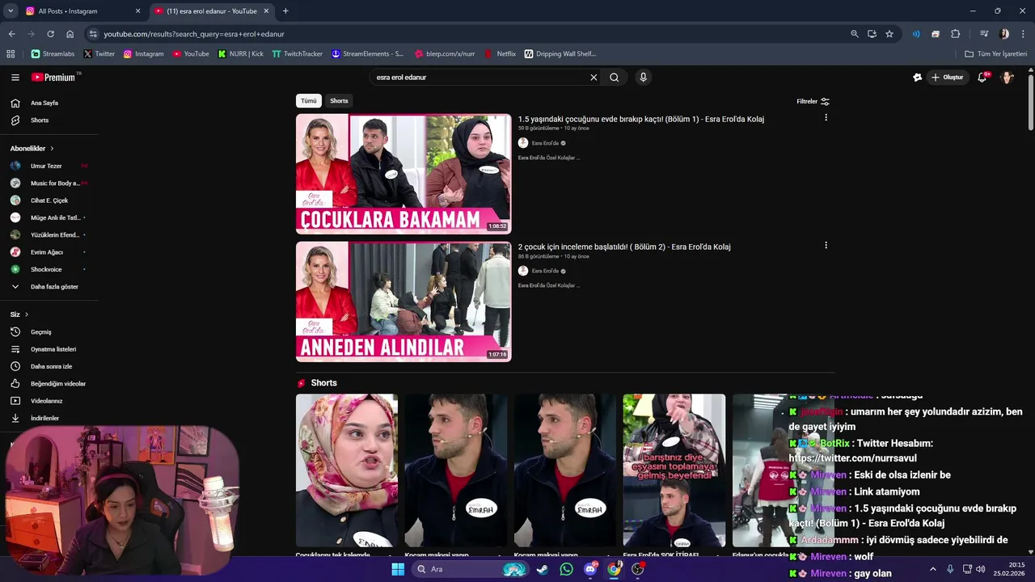Open TwitchTracker bookmark
The width and height of the screenshot is (1035, 582).
pos(298,54)
